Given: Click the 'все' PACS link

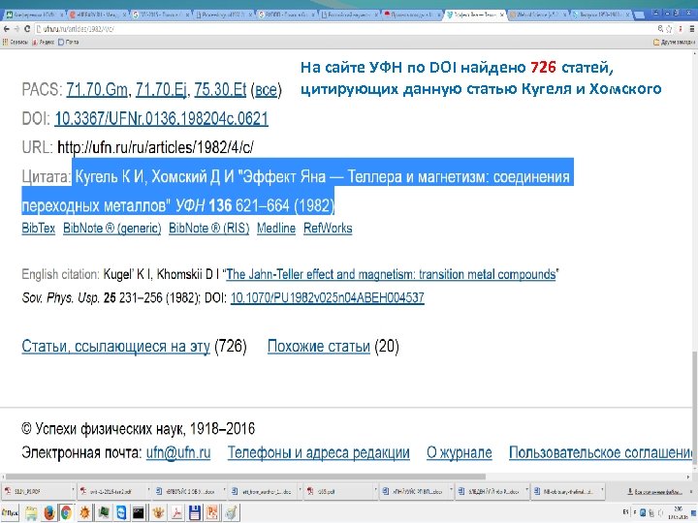Looking at the screenshot, I should point(267,90).
